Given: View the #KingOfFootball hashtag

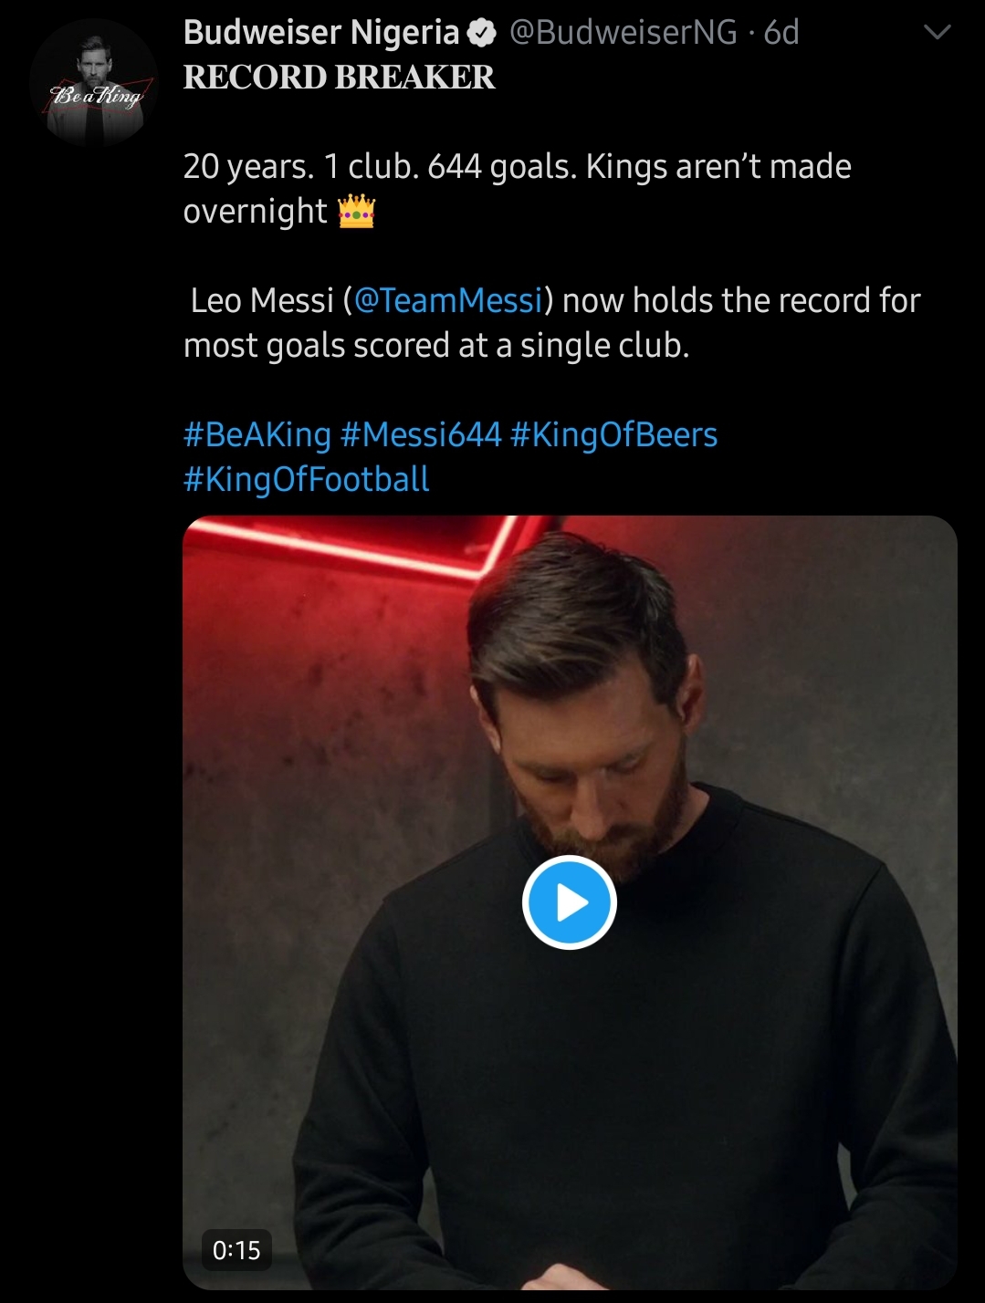Looking at the screenshot, I should click(307, 479).
